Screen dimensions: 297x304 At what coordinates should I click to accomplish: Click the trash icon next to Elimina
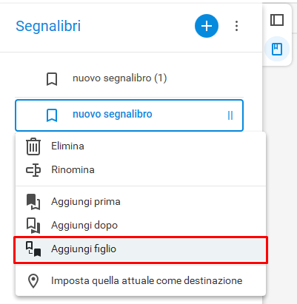(x=33, y=146)
